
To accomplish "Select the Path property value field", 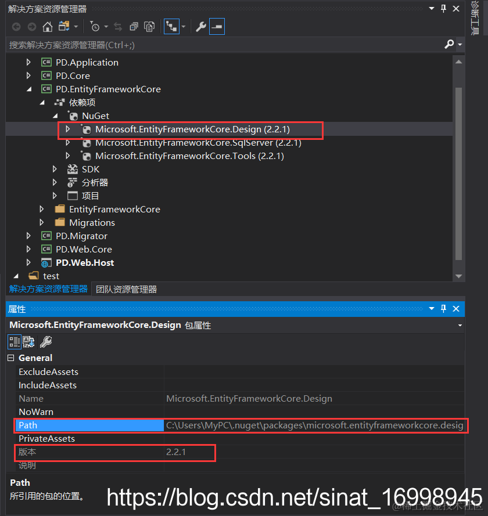I will click(314, 425).
